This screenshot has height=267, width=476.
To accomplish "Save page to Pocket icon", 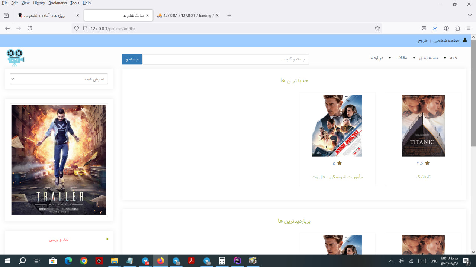I will [424, 28].
